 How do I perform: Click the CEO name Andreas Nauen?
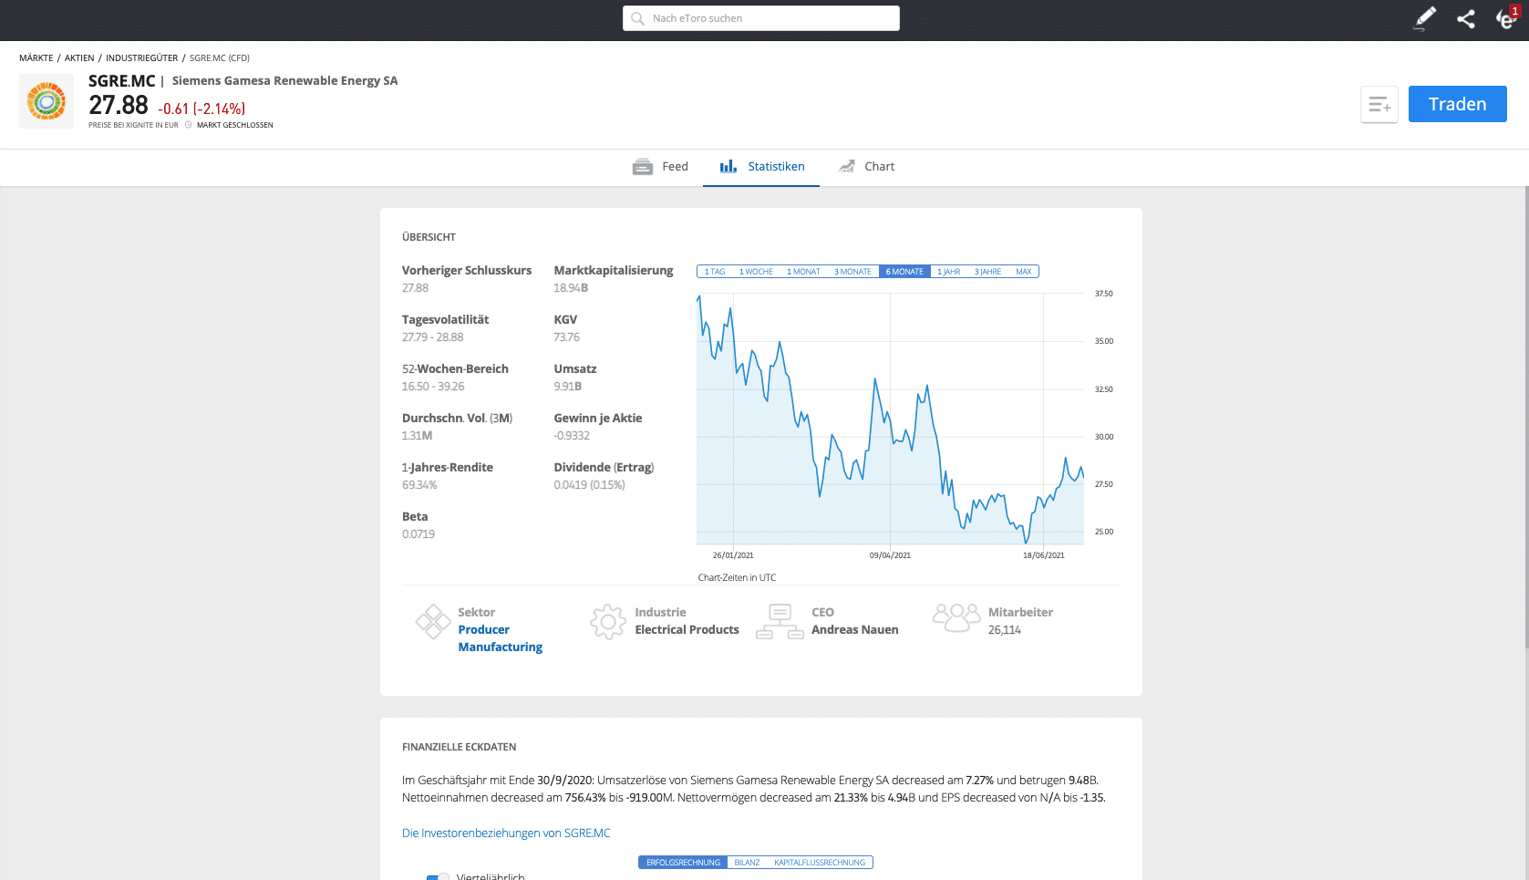[x=855, y=630]
